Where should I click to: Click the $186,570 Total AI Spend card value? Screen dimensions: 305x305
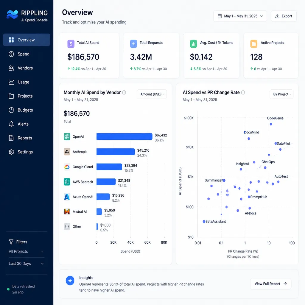(83, 57)
